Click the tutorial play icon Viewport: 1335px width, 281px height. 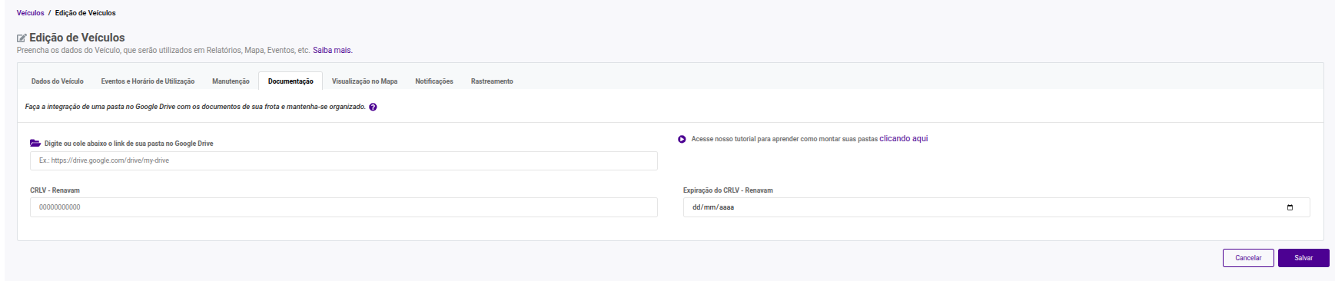point(682,139)
